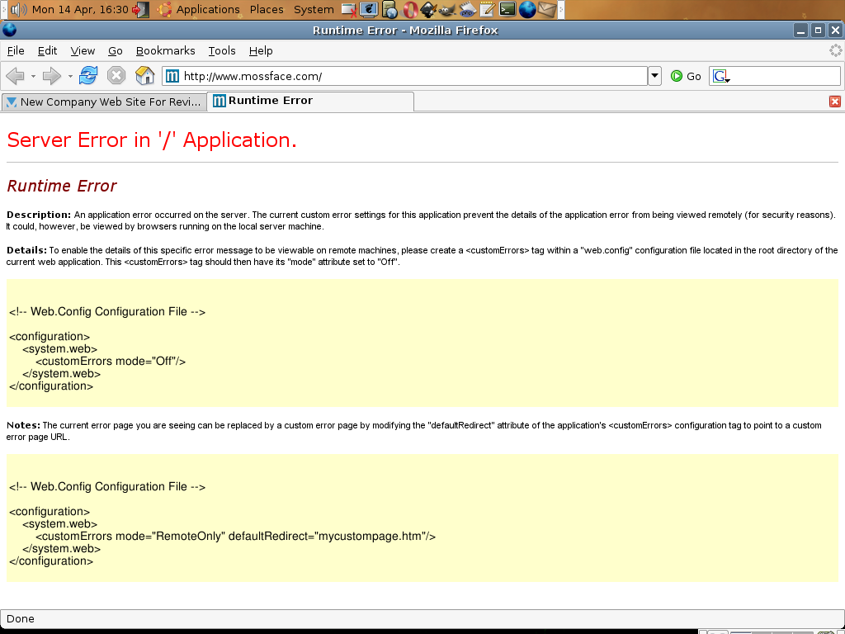This screenshot has height=634, width=845.
Task: Click the window-with-red-X launcher icon
Action: 349,9
